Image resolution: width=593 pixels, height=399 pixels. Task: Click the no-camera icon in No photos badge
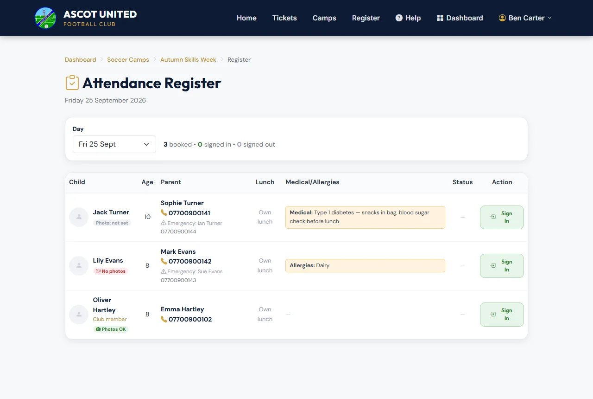[x=98, y=271]
